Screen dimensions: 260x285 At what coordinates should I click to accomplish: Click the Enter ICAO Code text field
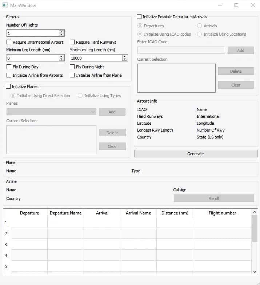click(x=181, y=50)
